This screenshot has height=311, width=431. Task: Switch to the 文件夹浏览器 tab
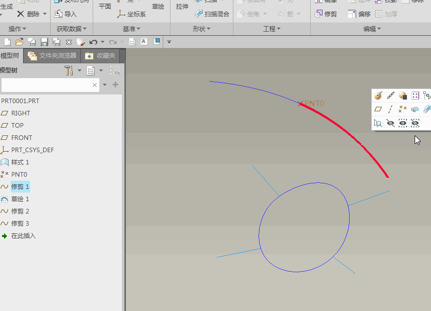coord(52,56)
